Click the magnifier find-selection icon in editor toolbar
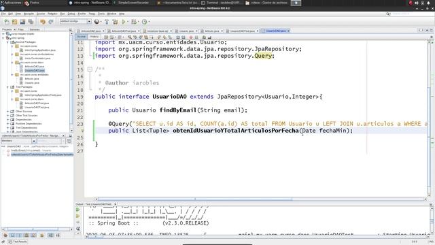 130,37
